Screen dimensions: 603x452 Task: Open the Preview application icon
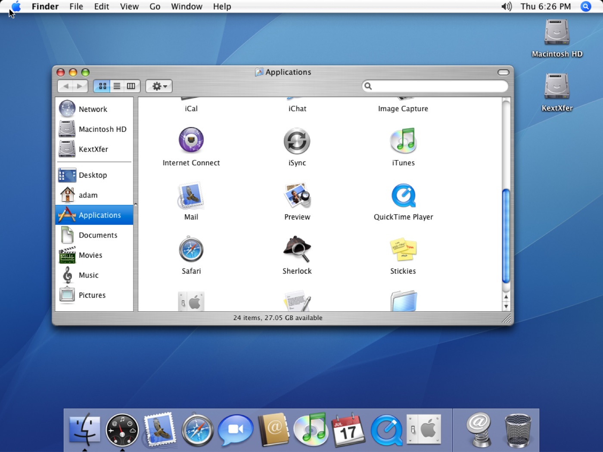click(x=297, y=195)
